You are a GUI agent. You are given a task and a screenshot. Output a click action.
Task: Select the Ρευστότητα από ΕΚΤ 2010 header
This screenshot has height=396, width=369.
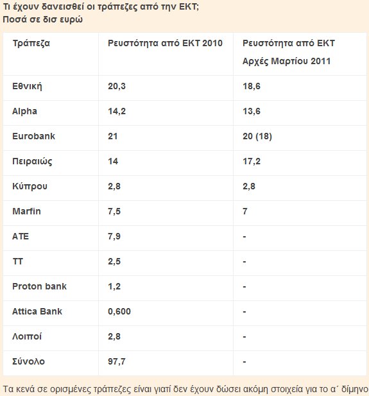(165, 43)
